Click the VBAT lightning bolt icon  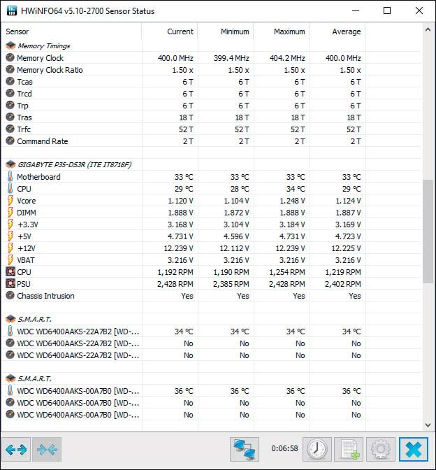pyautogui.click(x=10, y=260)
